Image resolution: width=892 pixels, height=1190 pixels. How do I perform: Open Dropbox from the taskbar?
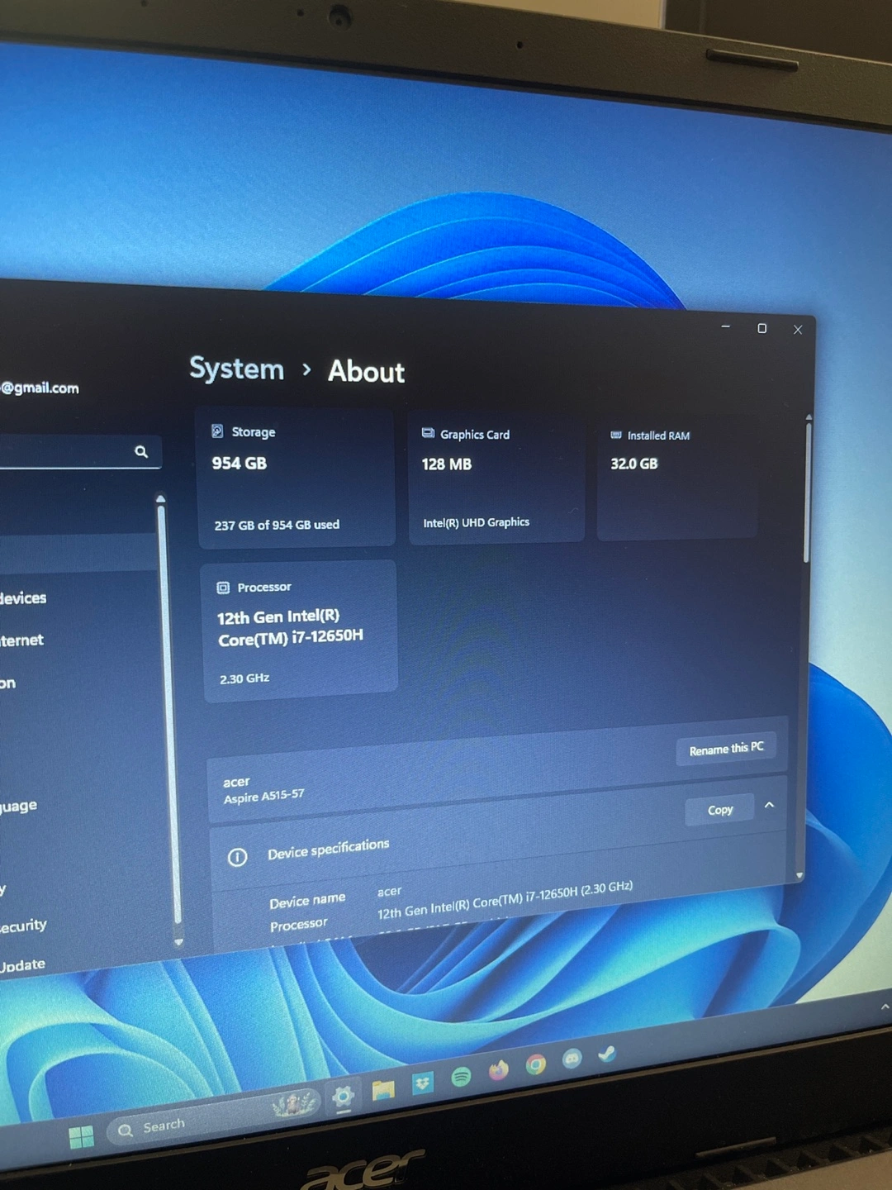click(422, 1083)
